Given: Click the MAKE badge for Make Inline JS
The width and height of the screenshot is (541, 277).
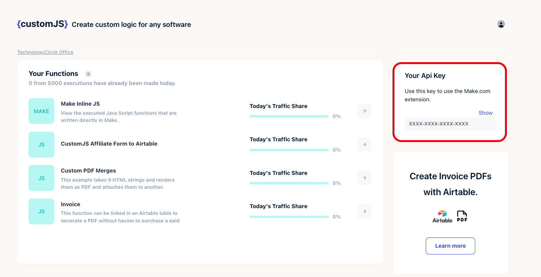Looking at the screenshot, I should click(x=42, y=111).
